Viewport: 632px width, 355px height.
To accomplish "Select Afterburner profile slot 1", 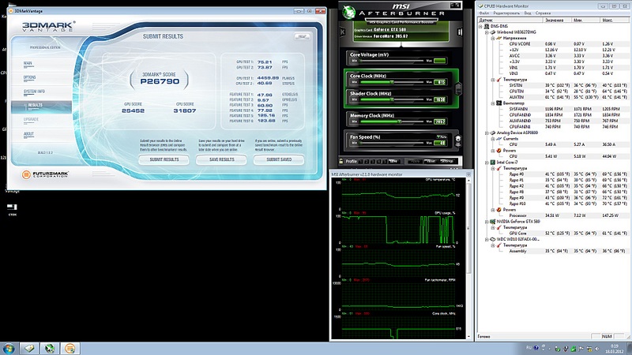I will pyautogui.click(x=361, y=162).
